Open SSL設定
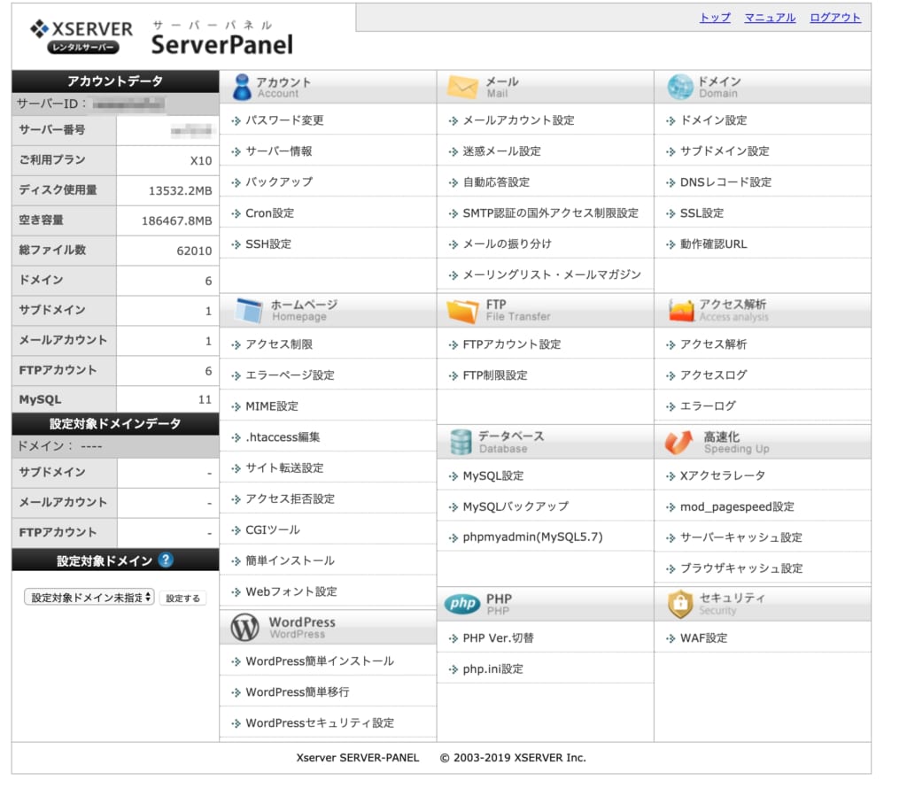 [x=702, y=213]
